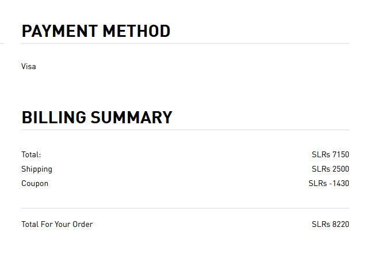Click the minus sign in coupon amount
This screenshot has height=254, width=374.
pos(331,184)
